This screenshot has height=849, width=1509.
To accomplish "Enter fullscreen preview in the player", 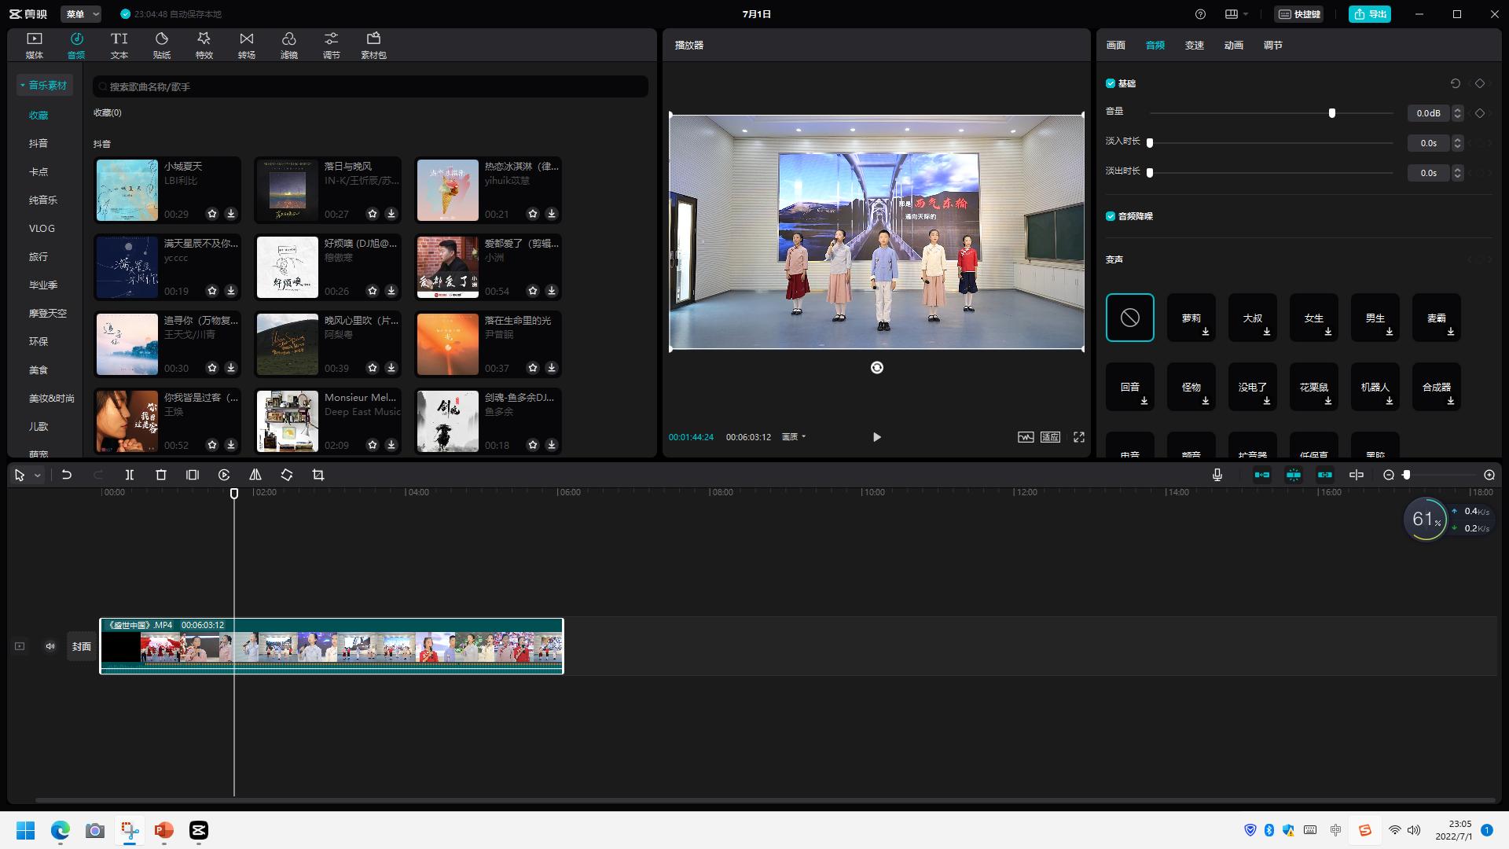I will [x=1078, y=437].
